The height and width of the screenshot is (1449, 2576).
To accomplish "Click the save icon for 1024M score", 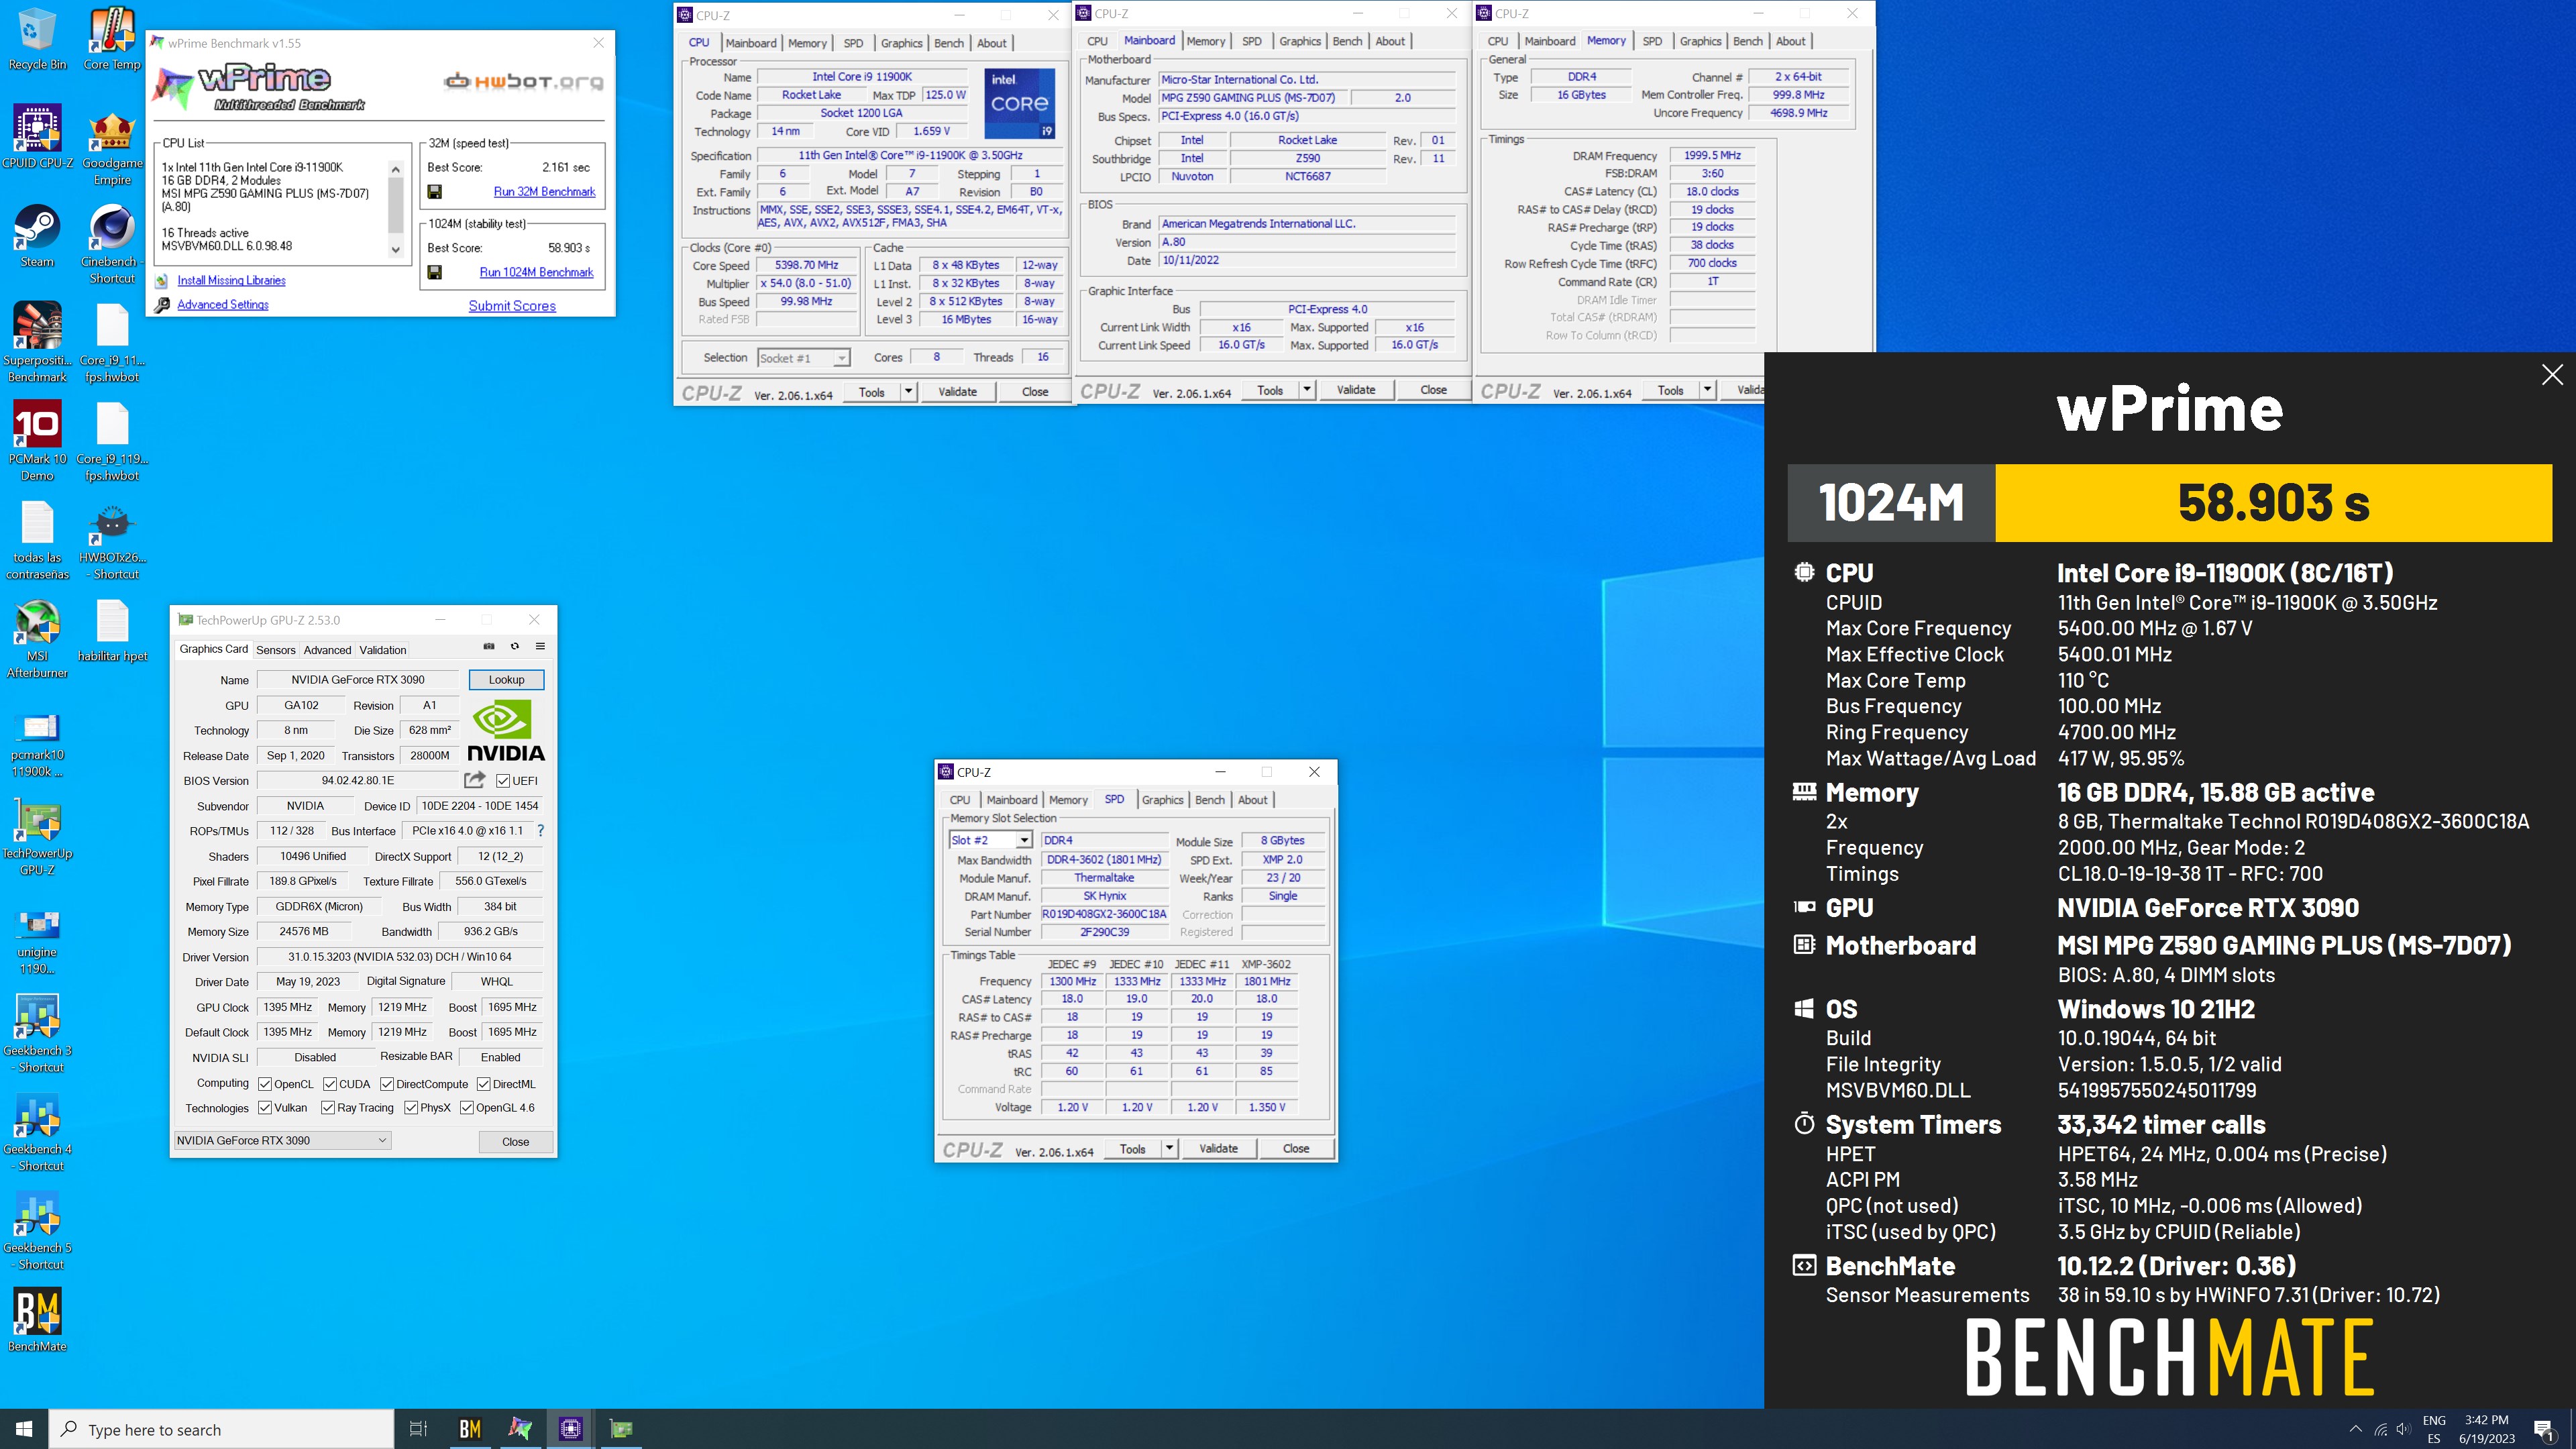I will point(434,272).
